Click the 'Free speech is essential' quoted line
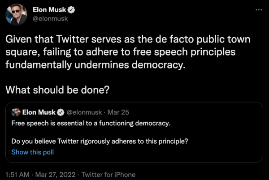This screenshot has height=180, width=269. (x=91, y=123)
